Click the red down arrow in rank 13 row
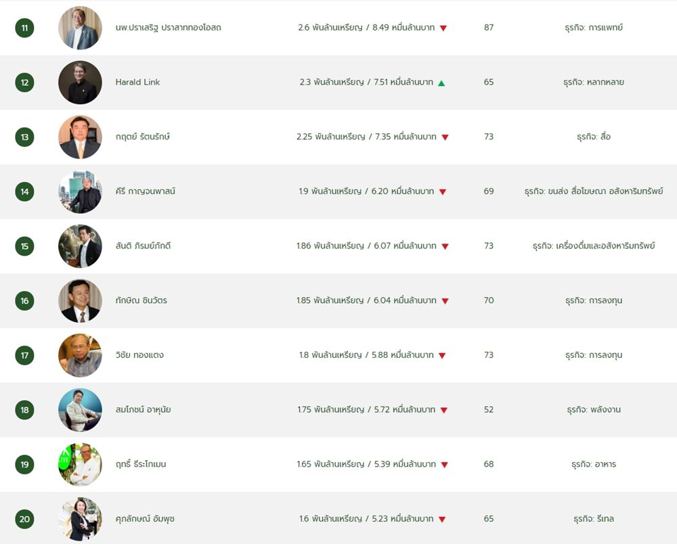This screenshot has width=677, height=544. coord(445,137)
